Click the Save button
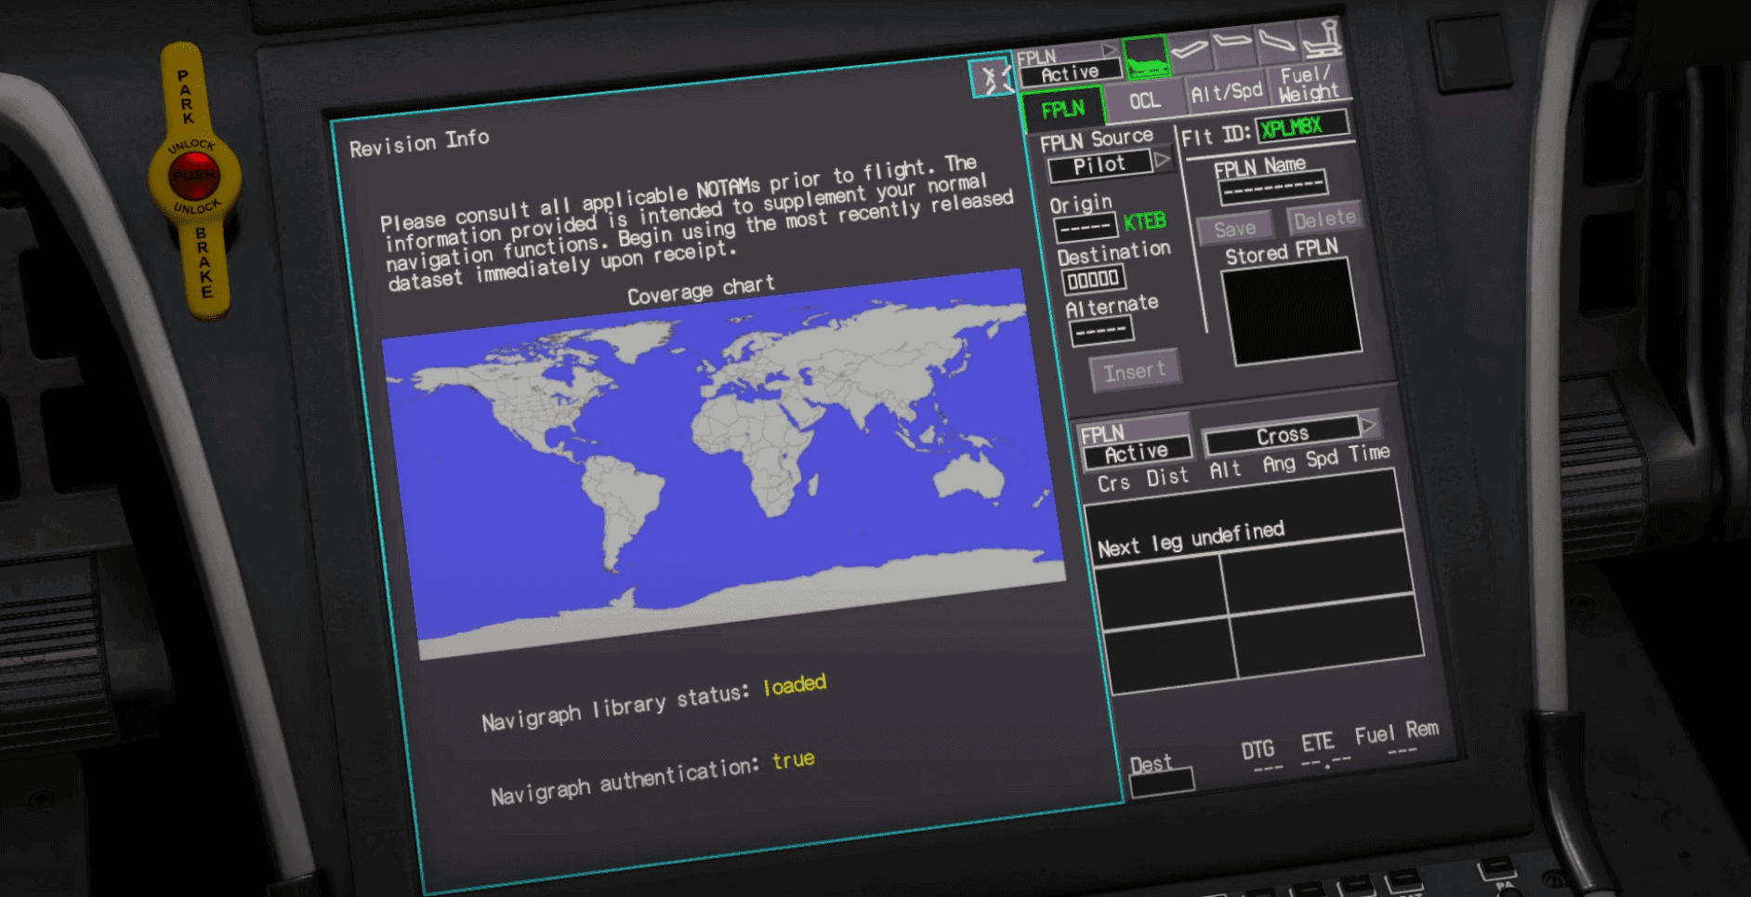 click(1234, 227)
